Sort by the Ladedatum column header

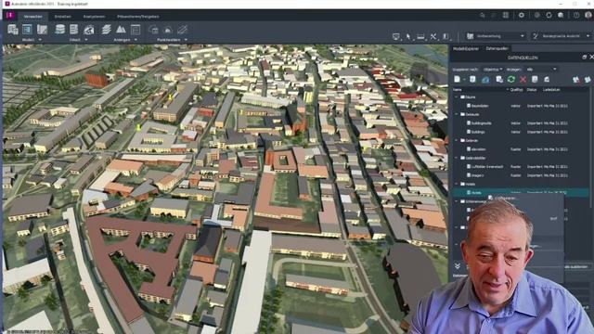pyautogui.click(x=551, y=90)
